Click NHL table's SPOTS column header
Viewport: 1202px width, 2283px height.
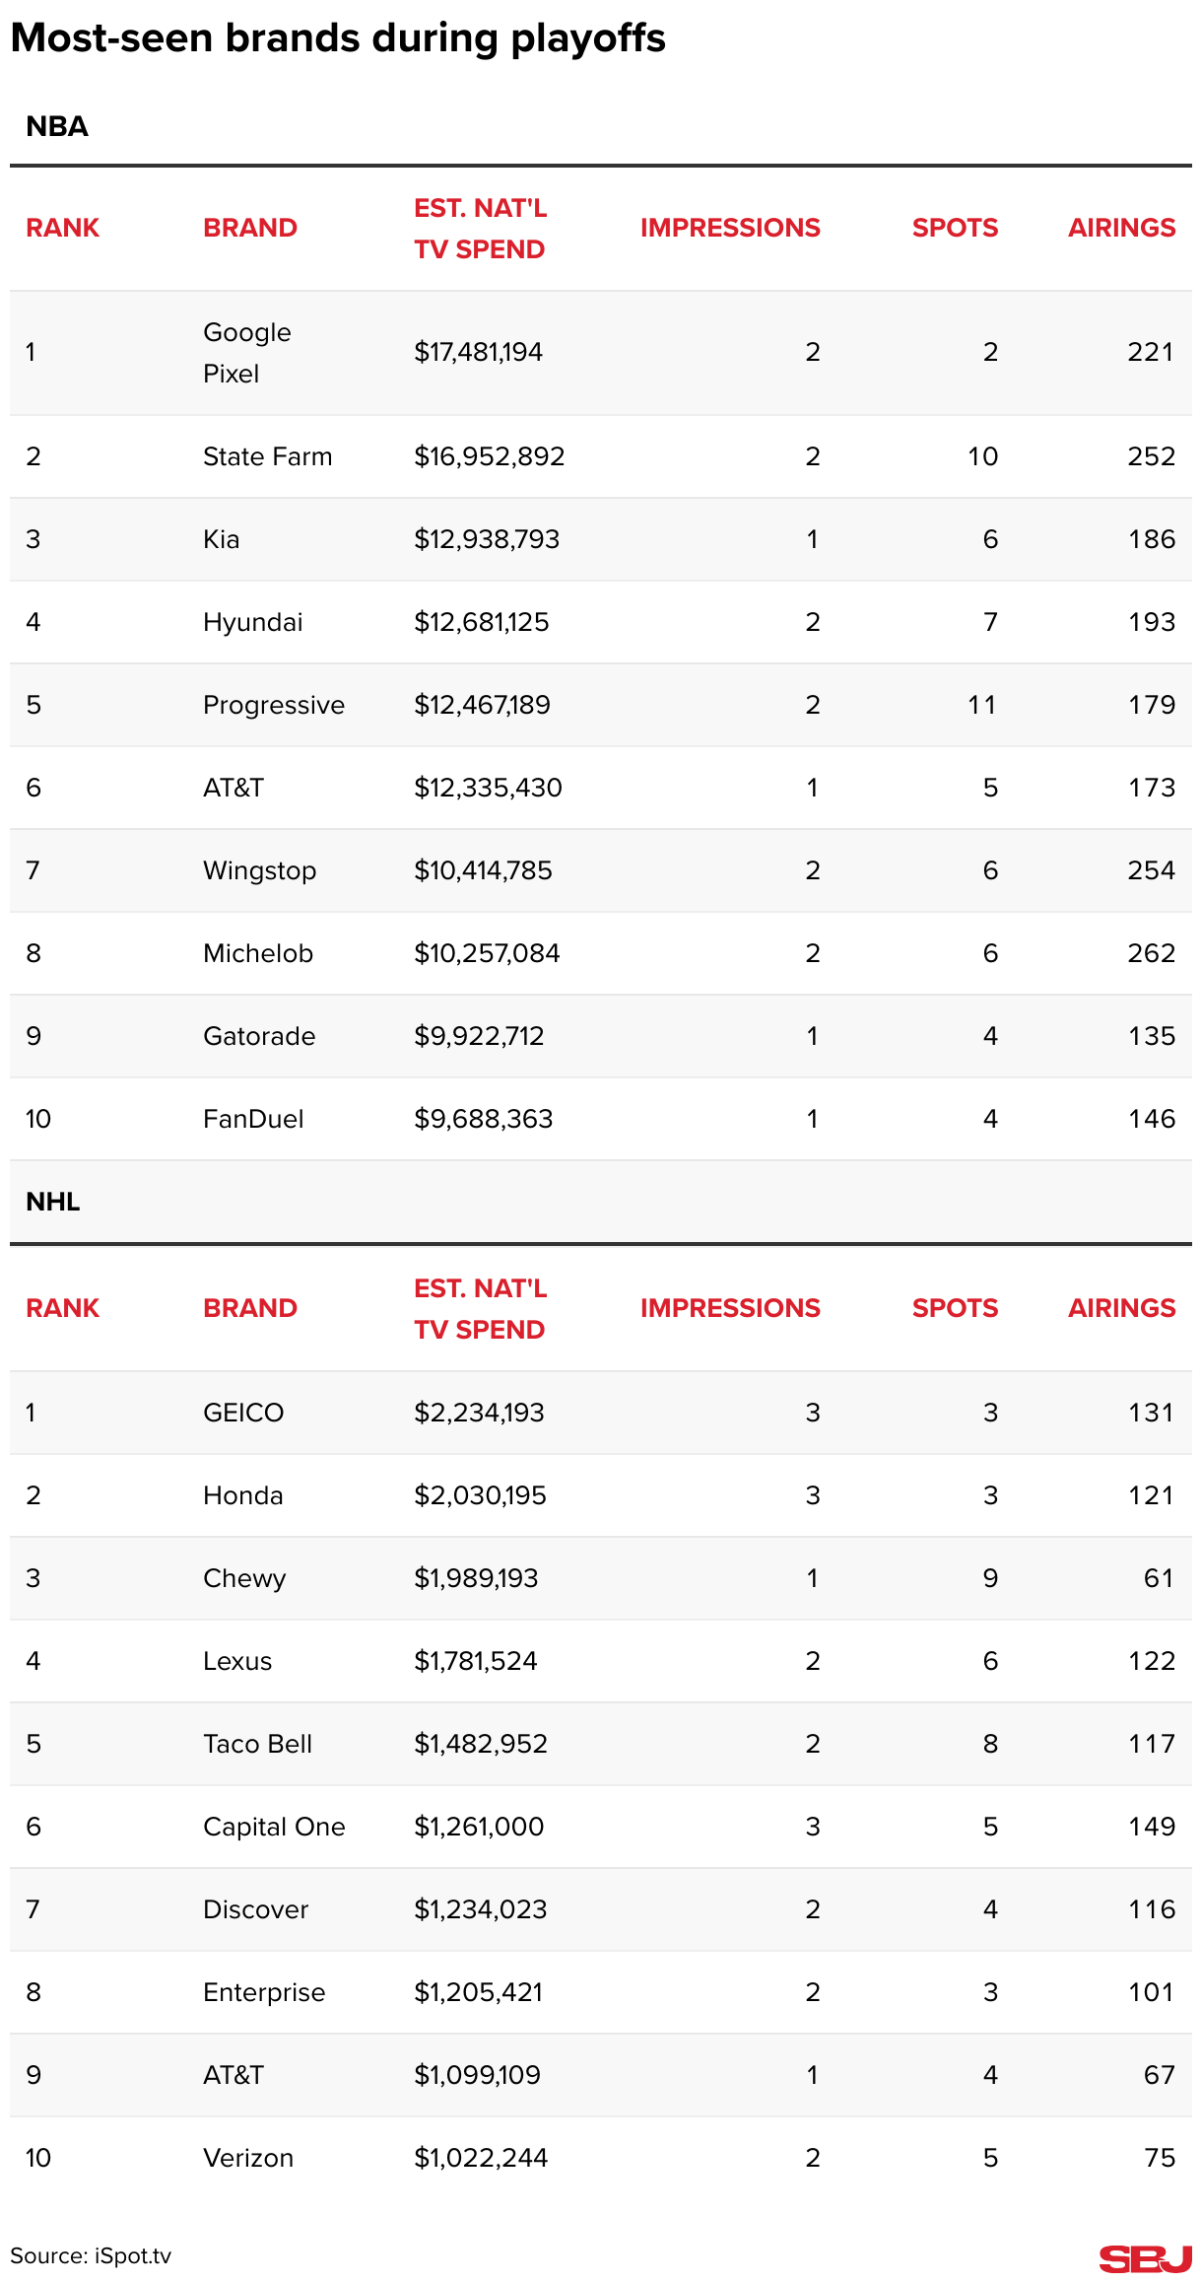coord(955,1308)
